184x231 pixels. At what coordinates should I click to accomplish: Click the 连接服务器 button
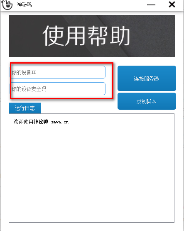147,78
